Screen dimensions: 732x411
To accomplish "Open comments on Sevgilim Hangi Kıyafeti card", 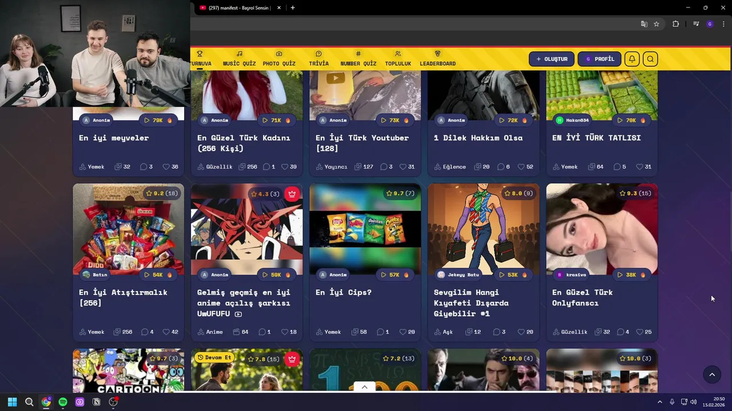I will [499, 332].
